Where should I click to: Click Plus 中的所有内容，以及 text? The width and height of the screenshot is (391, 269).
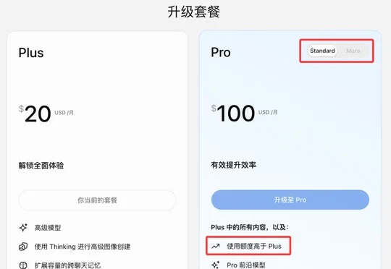coord(250,227)
